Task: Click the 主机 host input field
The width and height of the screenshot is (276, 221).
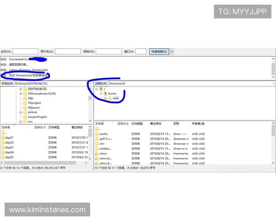Action: [x=25, y=52]
